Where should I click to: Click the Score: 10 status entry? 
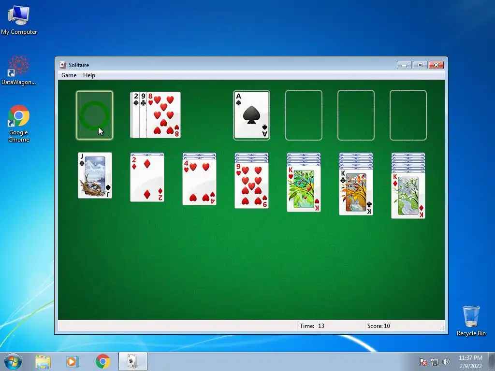(x=379, y=326)
